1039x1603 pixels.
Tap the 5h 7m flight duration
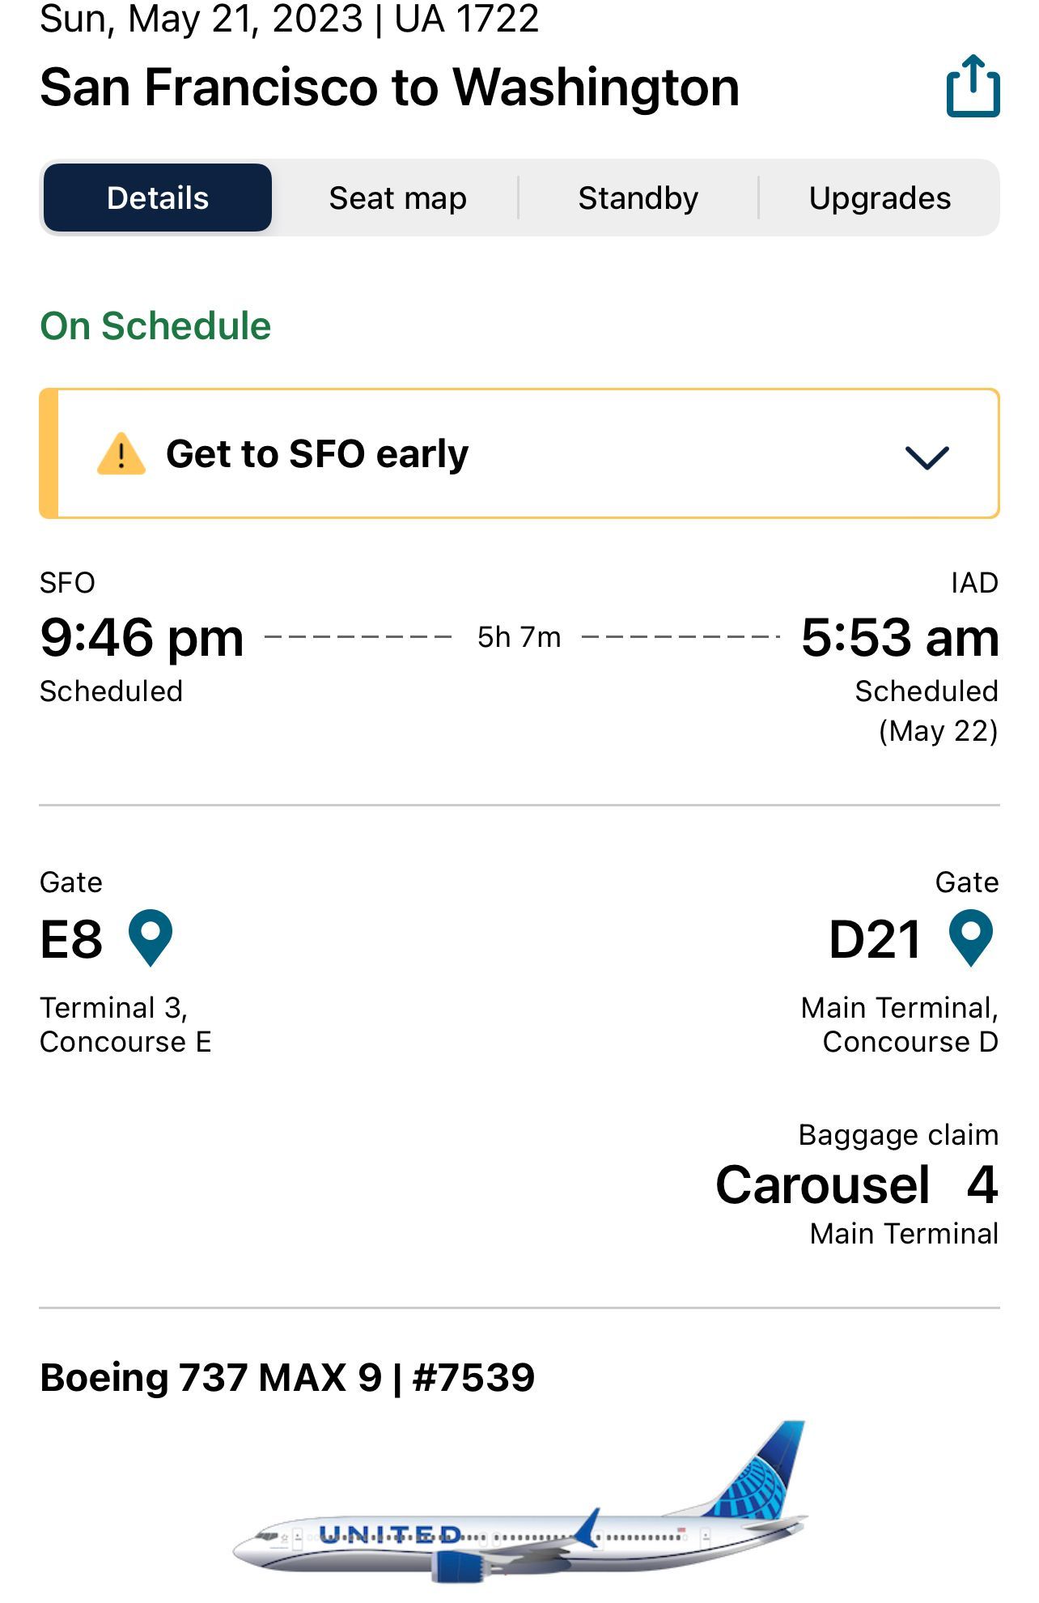(x=519, y=637)
